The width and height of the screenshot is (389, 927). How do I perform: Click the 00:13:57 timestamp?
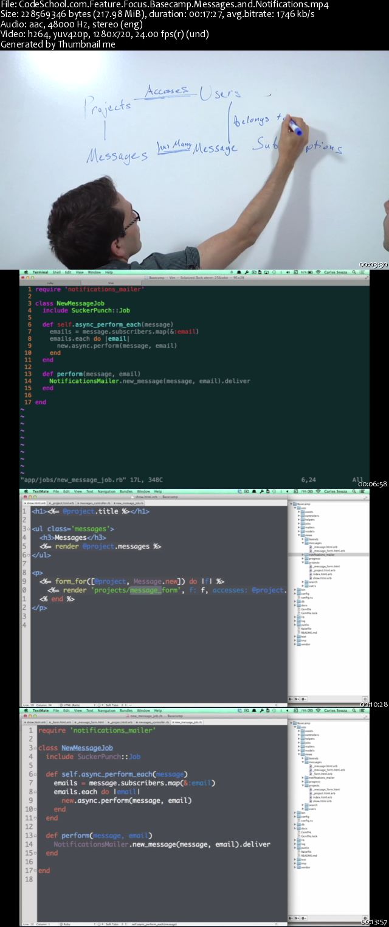tap(373, 922)
